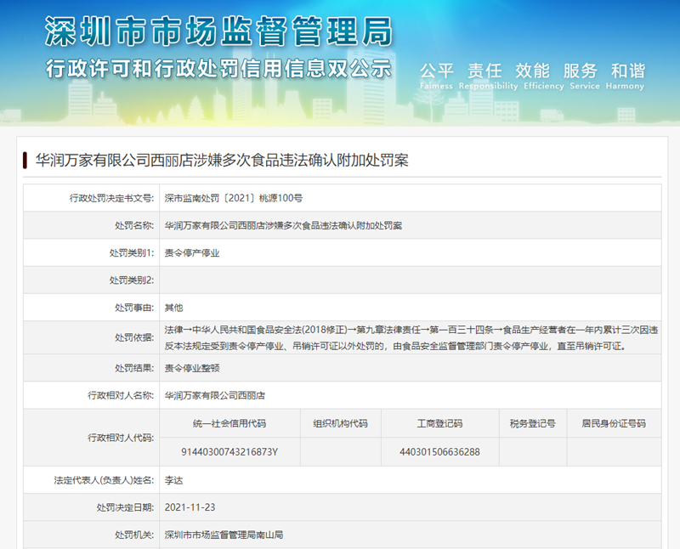Click the value 责令停业整顿

coord(192,368)
